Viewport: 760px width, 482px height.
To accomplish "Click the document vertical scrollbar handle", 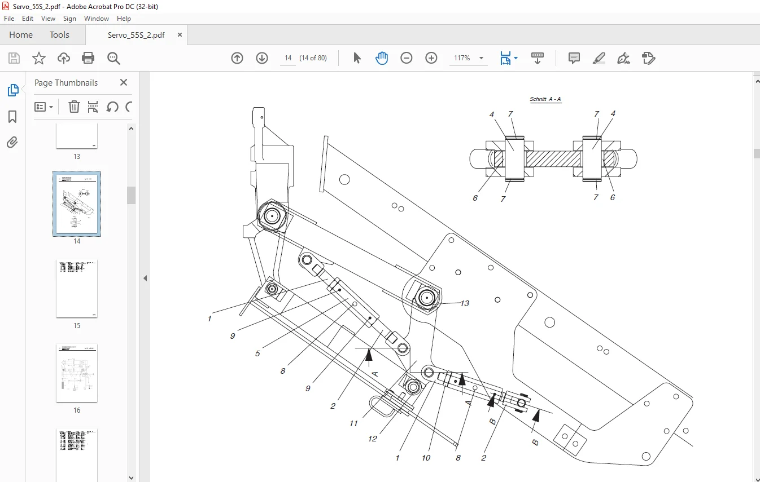I will click(x=757, y=153).
